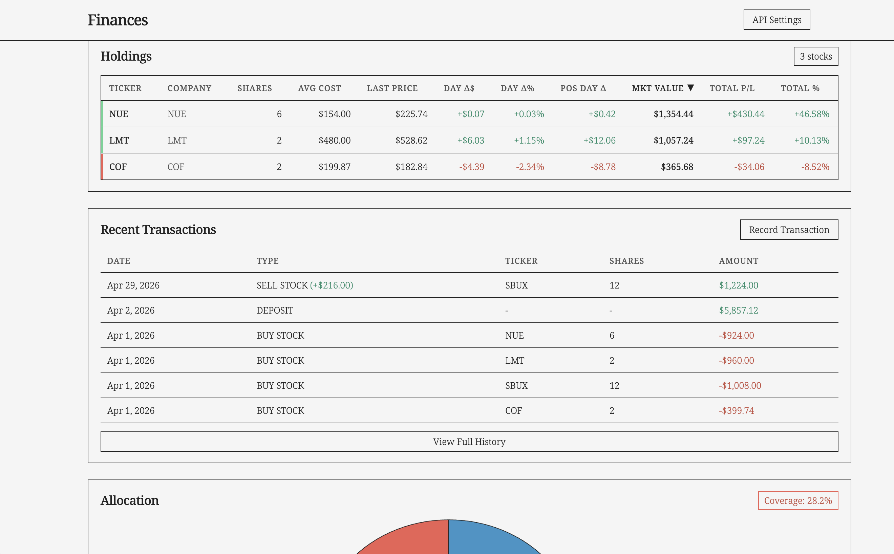The width and height of the screenshot is (894, 554).
Task: Click LMT last price $528.62
Action: click(411, 140)
